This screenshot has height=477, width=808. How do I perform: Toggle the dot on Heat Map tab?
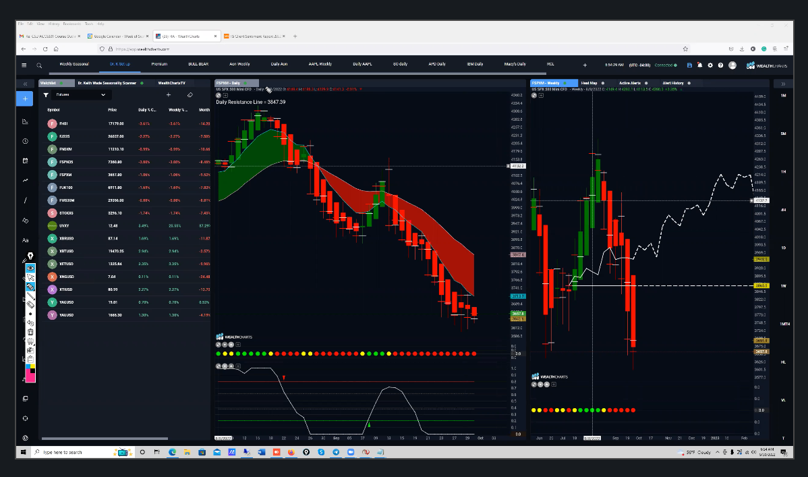point(602,83)
